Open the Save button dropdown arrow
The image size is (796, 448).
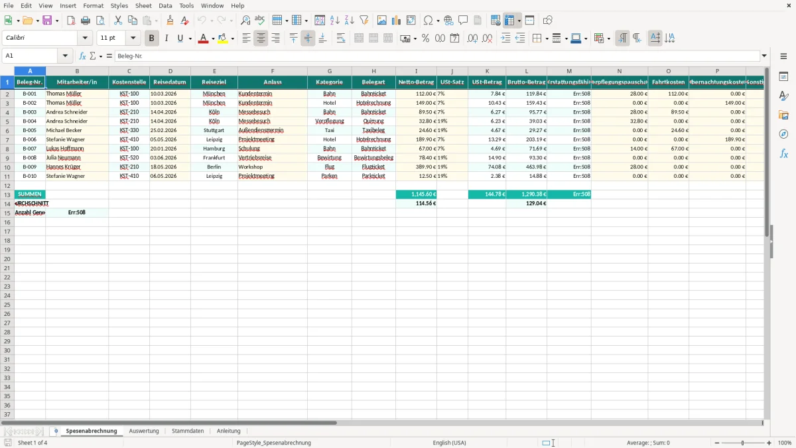(57, 21)
